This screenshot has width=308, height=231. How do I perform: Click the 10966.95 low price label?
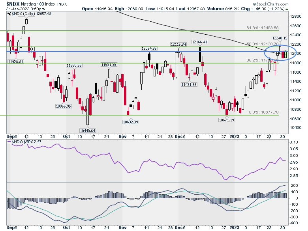(x=64, y=106)
